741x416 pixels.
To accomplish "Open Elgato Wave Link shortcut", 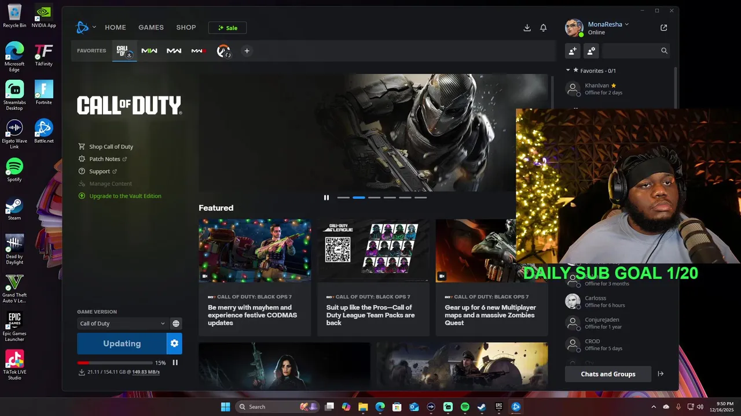I will coord(14,134).
